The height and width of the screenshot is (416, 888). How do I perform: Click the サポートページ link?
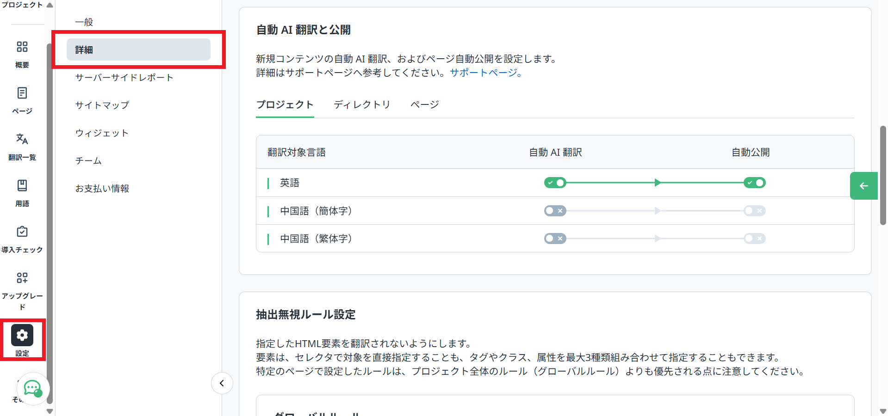(483, 73)
